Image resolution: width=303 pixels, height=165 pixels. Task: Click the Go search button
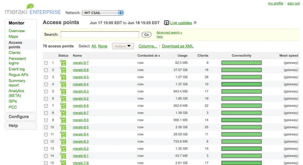pyautogui.click(x=146, y=35)
